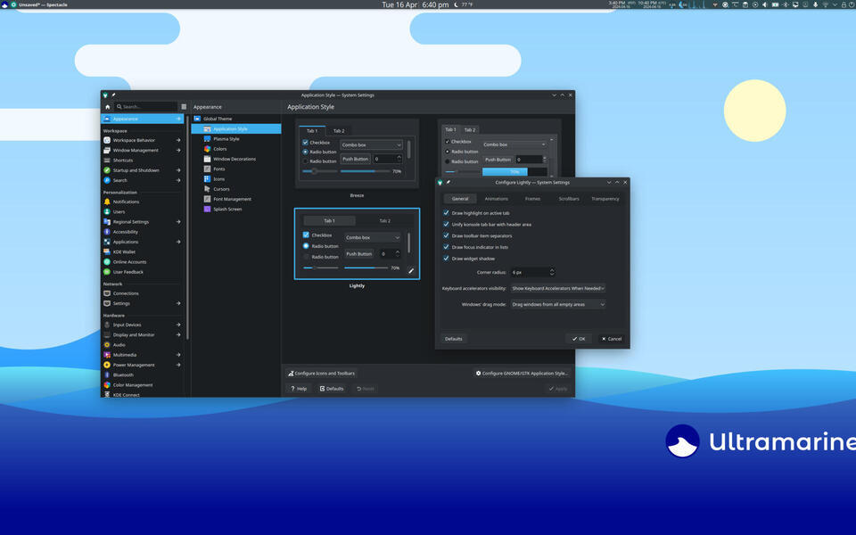Screen dimensions: 856x535
Task: Click the slider in Lightly preview
Action: [x=321, y=268]
